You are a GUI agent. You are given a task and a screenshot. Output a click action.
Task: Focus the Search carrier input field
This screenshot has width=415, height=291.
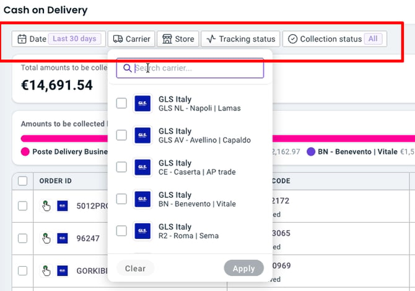point(190,68)
